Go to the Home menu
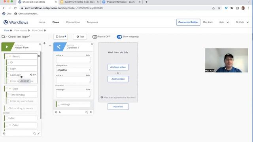Screen dimensions: 253x142 coord(42,22)
